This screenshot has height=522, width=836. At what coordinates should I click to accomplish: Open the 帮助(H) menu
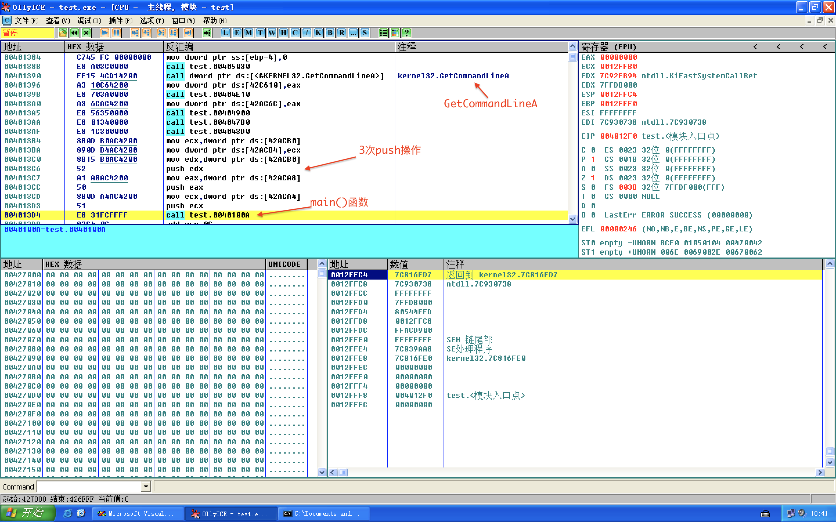click(x=215, y=21)
